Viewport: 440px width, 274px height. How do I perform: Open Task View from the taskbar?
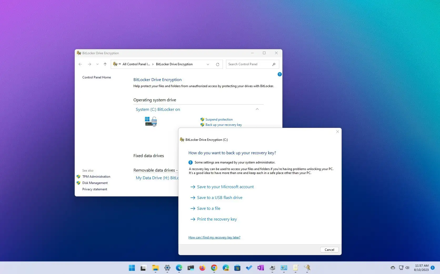(143, 268)
